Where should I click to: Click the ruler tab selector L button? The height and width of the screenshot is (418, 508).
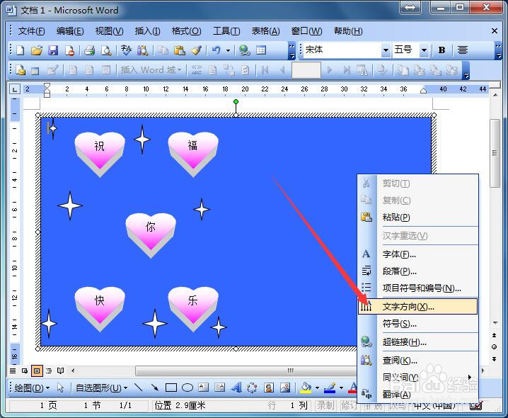(15, 89)
